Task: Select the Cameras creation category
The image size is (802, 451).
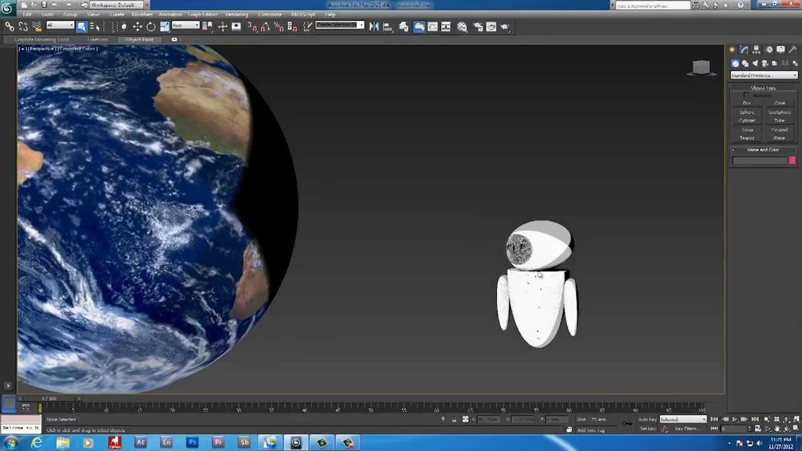Action: 765,63
